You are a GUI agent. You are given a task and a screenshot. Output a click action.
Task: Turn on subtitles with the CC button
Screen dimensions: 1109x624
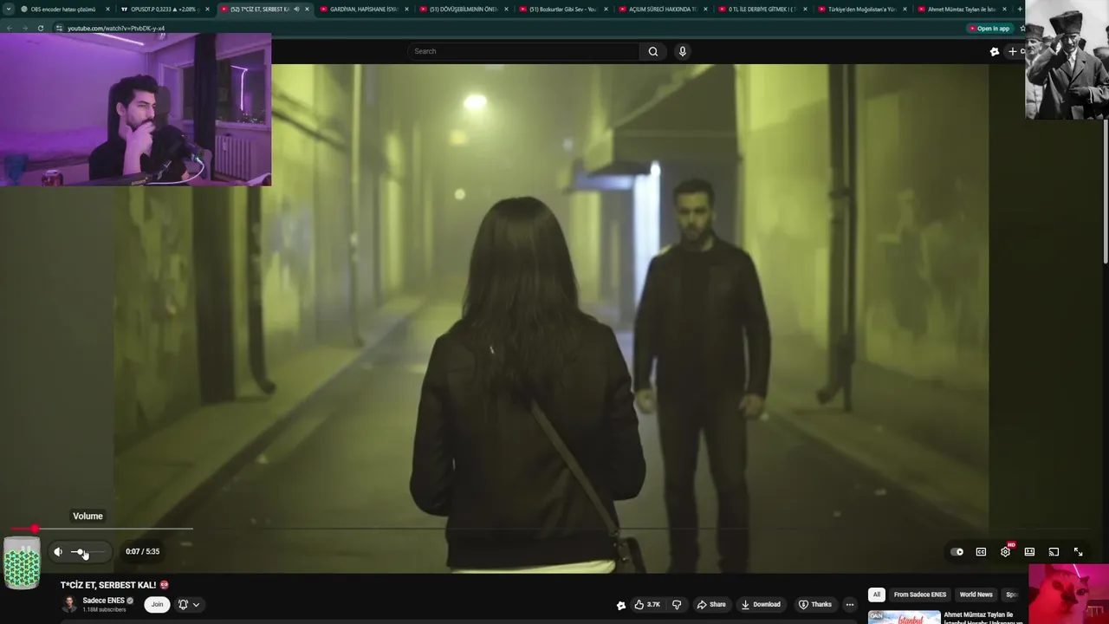click(981, 551)
